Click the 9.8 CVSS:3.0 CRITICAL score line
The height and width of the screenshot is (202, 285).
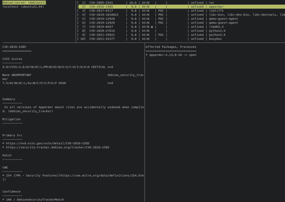(58, 67)
